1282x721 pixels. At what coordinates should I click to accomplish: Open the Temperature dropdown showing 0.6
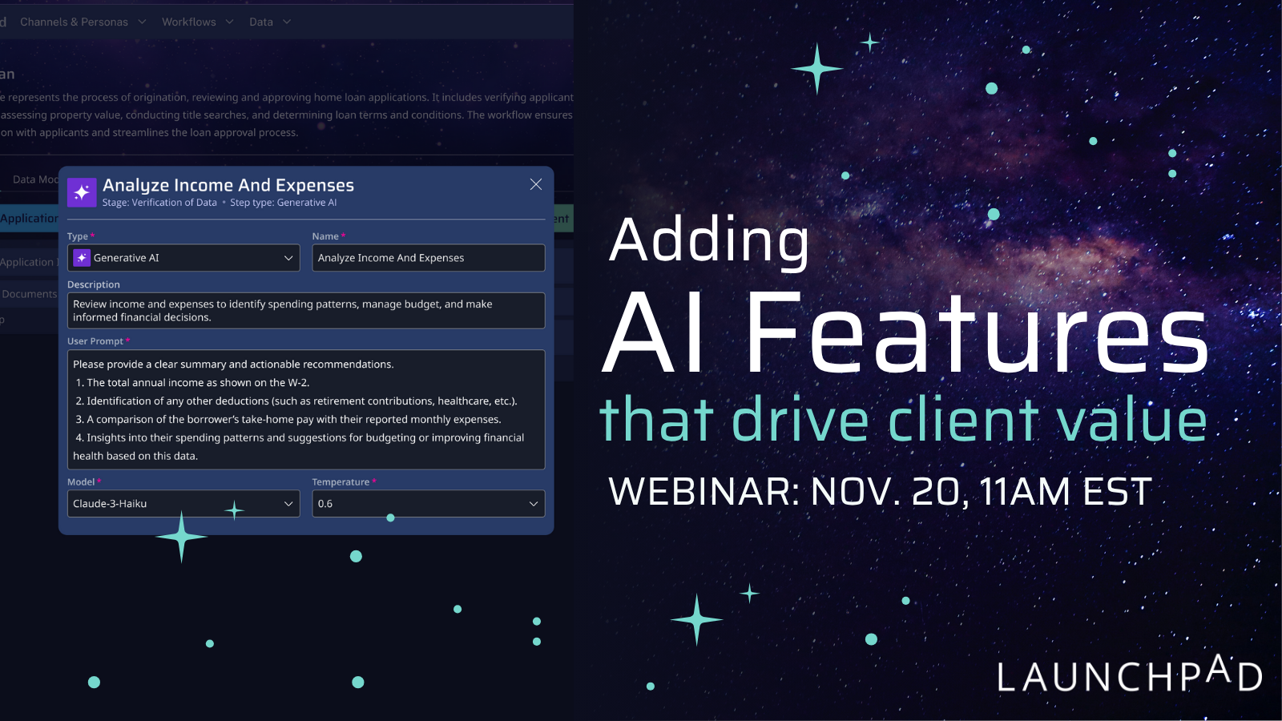428,504
